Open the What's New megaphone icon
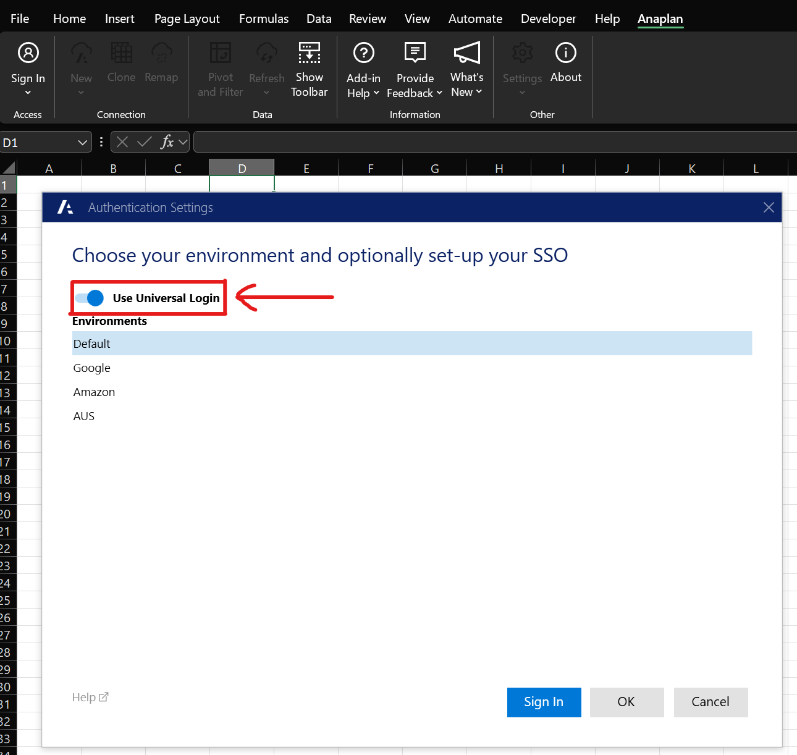The width and height of the screenshot is (797, 755). (x=466, y=54)
